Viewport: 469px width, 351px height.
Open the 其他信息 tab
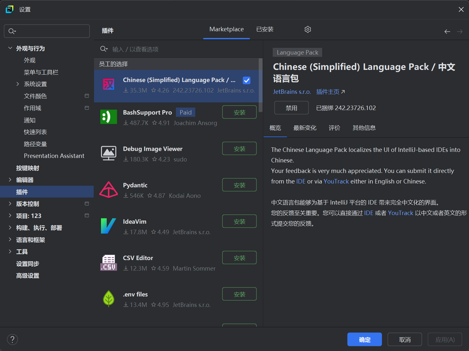click(364, 128)
